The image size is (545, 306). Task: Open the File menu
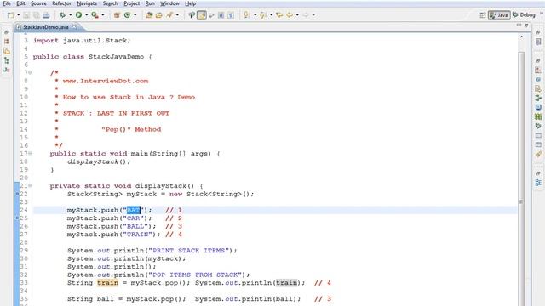pos(7,3)
